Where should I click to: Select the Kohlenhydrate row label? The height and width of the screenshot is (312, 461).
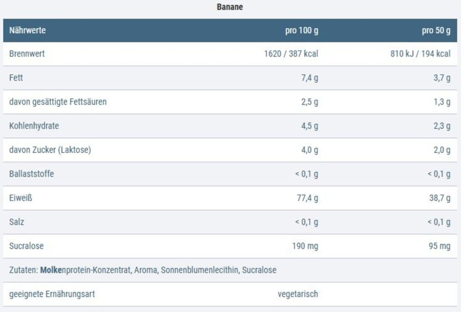(34, 126)
